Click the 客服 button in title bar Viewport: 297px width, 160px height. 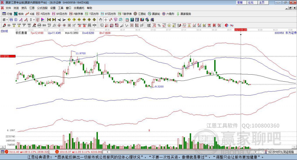click(241, 2)
